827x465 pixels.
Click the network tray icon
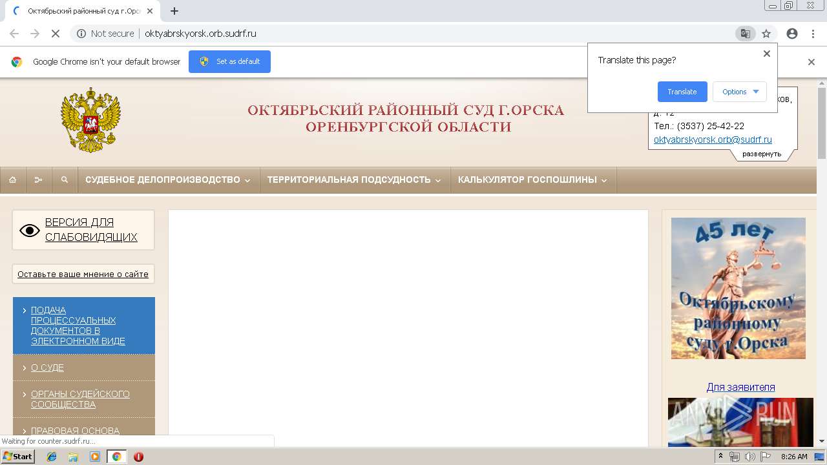(735, 457)
